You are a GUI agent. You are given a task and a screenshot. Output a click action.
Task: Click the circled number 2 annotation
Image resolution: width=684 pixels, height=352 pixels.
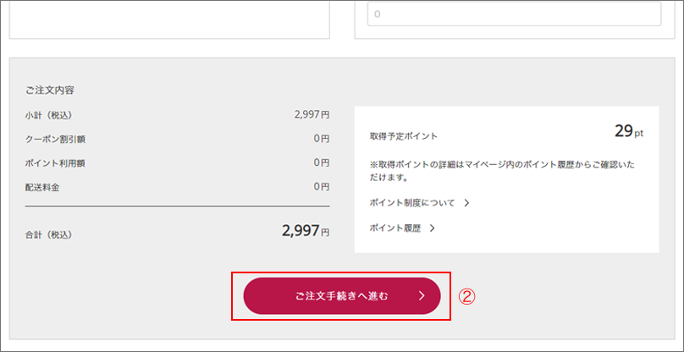tap(467, 297)
